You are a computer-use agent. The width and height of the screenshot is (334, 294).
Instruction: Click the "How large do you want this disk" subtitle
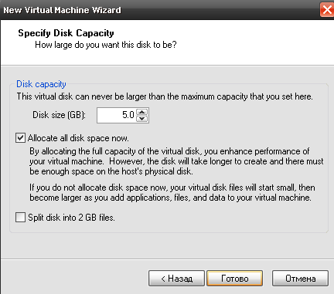(106, 45)
